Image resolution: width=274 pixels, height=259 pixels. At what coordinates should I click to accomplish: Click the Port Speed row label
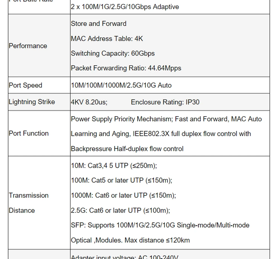point(25,85)
